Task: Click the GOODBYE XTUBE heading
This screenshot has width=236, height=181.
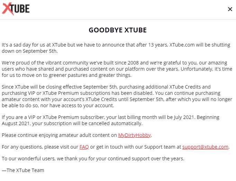Action: coord(118,30)
